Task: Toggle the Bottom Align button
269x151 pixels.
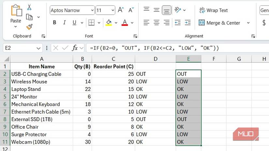Action: coord(167,10)
